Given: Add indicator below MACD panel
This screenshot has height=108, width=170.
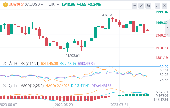Looking at the screenshot, I should click(16, 86).
